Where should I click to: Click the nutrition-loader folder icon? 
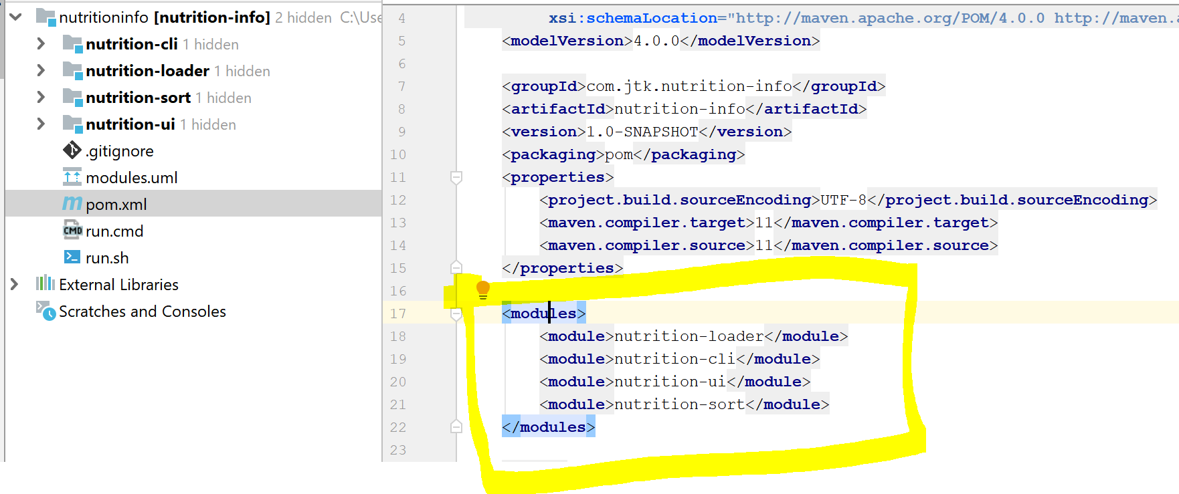[x=72, y=70]
